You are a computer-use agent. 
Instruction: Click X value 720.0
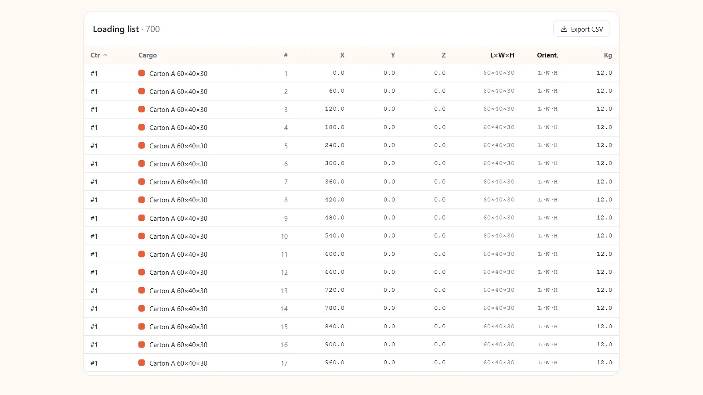[x=335, y=290]
